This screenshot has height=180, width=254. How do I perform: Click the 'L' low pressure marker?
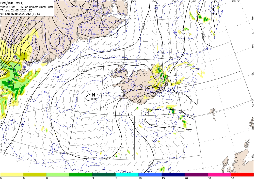(214, 10)
